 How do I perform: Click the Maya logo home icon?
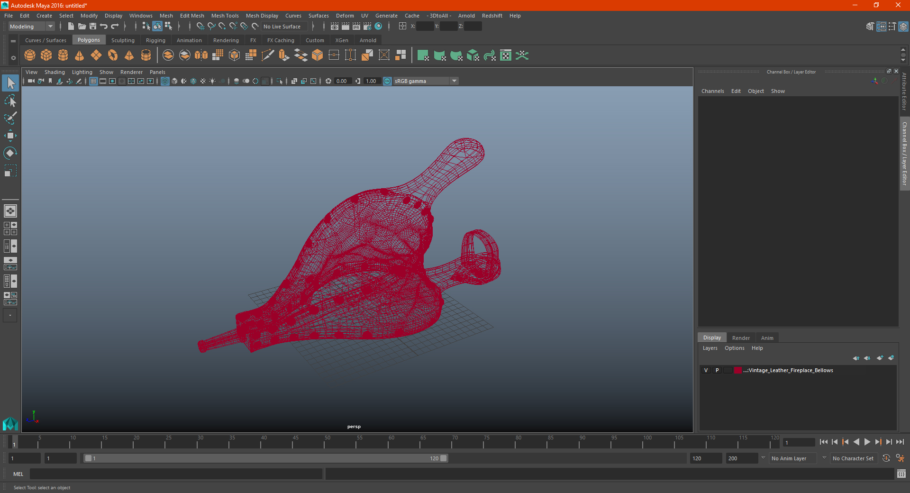[10, 423]
